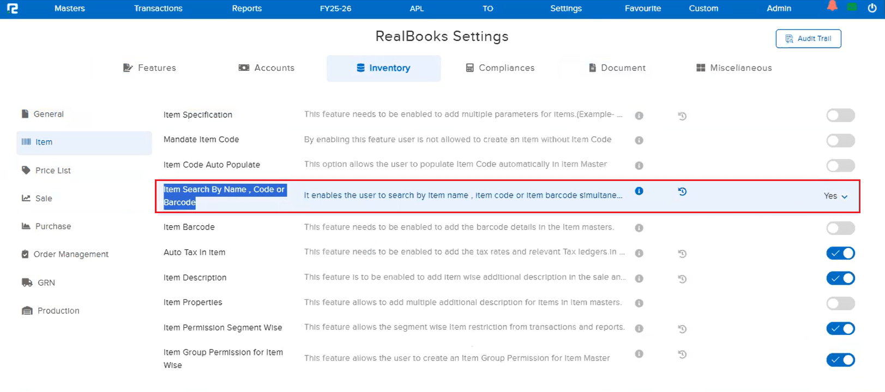Open the Reports menu
Screen dimensions: 885x392
click(246, 8)
